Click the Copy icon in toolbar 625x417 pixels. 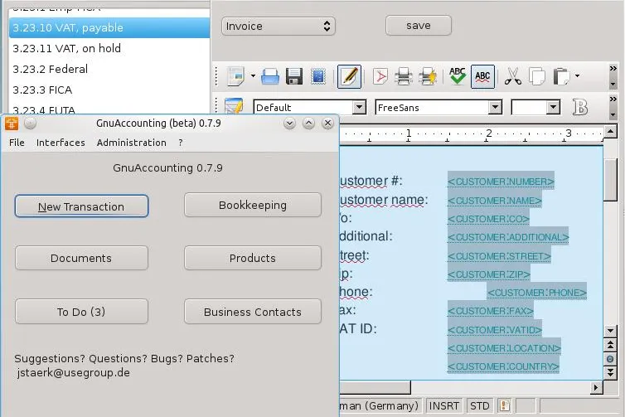click(x=537, y=76)
